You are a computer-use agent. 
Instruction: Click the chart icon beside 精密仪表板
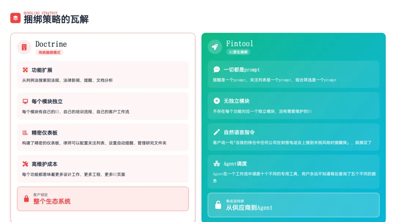[x=25, y=133]
